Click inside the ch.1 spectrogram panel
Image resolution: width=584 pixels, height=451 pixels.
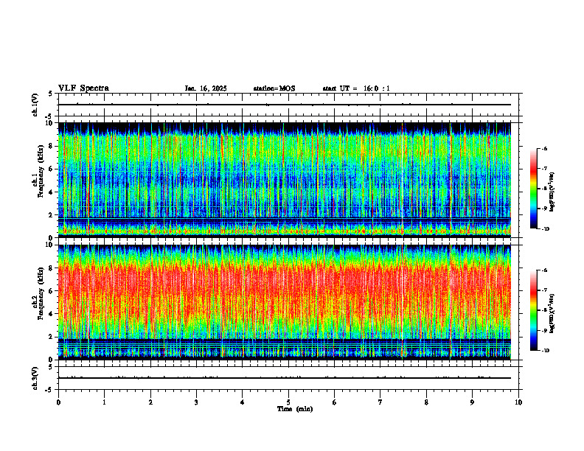pyautogui.click(x=285, y=180)
